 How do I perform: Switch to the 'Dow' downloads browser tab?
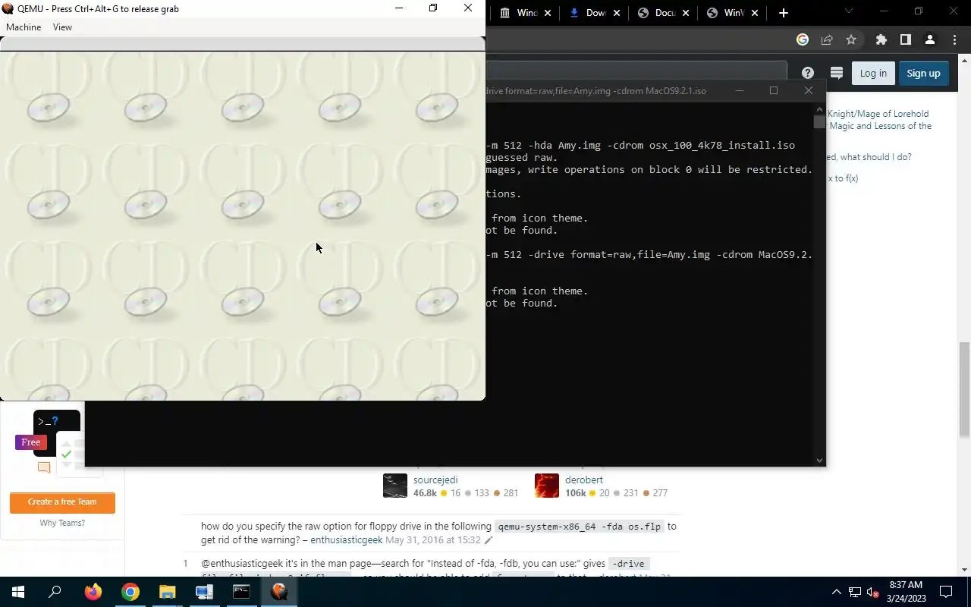[x=587, y=13]
